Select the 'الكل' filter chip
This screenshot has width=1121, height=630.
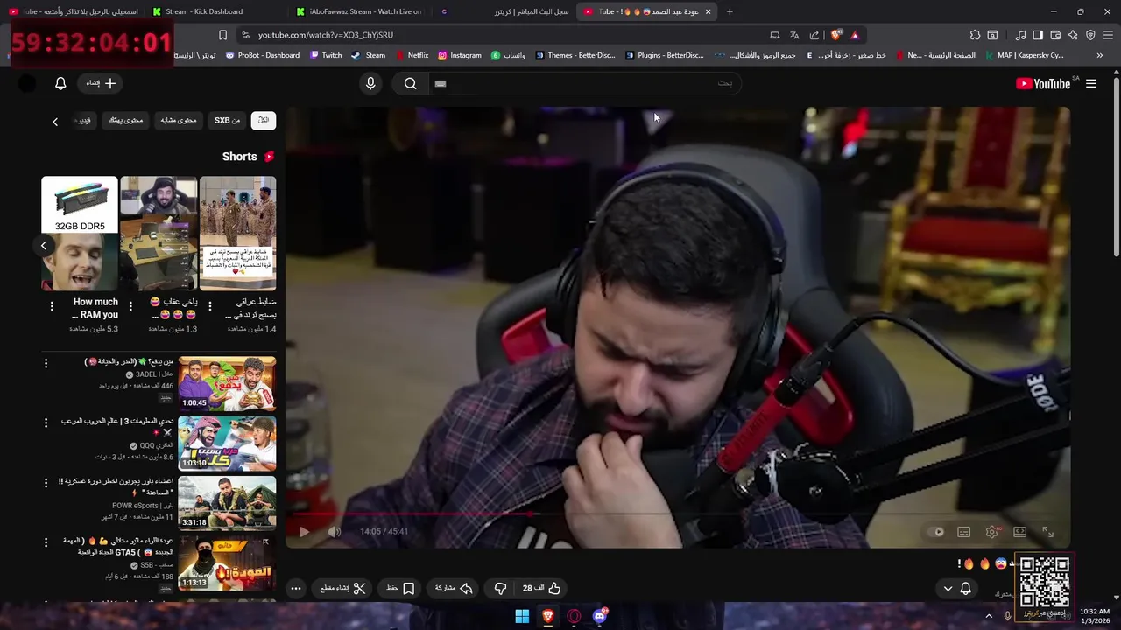pyautogui.click(x=264, y=120)
